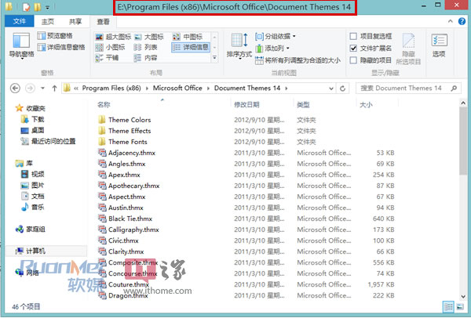Sort by type (类型) column header
This screenshot has height=318, width=471.
click(303, 105)
